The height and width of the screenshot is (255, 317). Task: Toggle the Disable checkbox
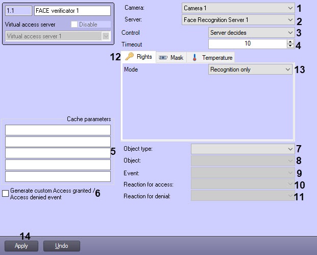pyautogui.click(x=75, y=25)
